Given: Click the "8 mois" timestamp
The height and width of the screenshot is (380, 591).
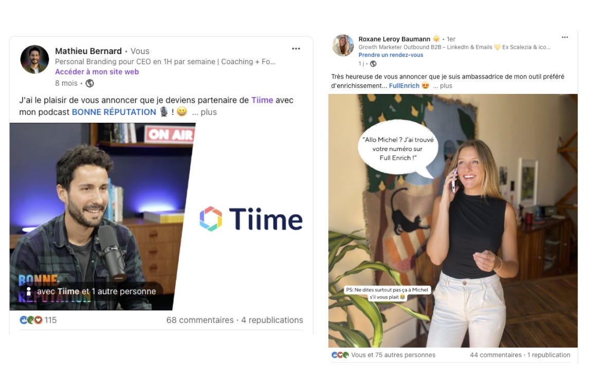Looking at the screenshot, I should [66, 83].
